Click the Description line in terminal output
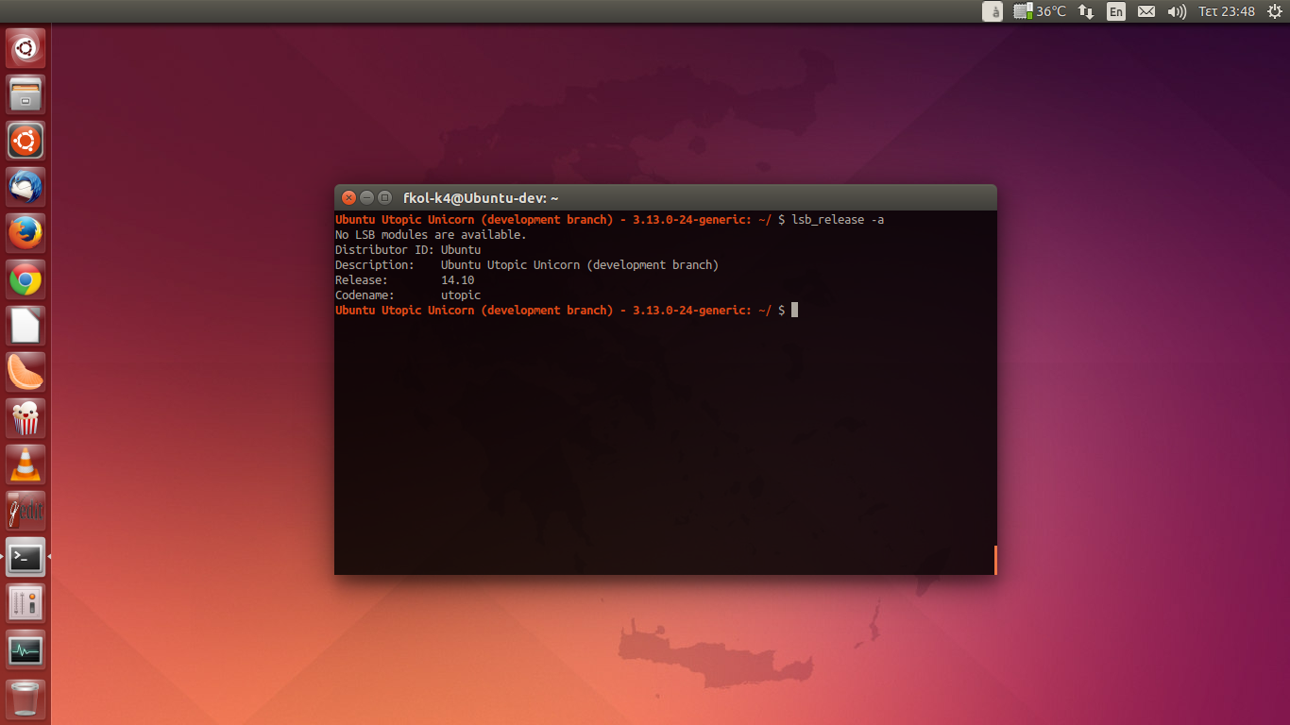Viewport: 1290px width, 725px height. point(527,265)
